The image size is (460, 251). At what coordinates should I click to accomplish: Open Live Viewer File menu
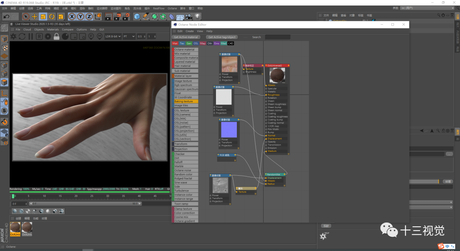pos(18,30)
